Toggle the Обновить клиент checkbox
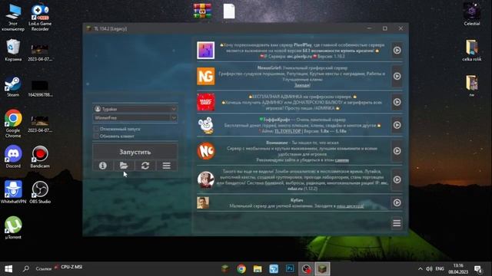The width and height of the screenshot is (492, 276). 96,136
